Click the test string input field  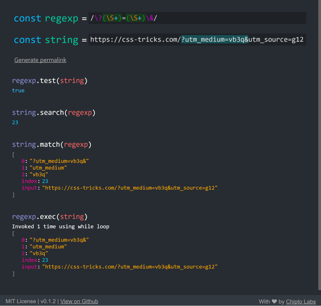pyautogui.click(x=197, y=39)
